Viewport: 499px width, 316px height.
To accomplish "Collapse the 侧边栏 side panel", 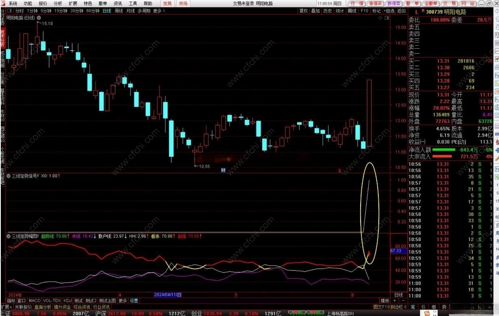I will click(399, 307).
